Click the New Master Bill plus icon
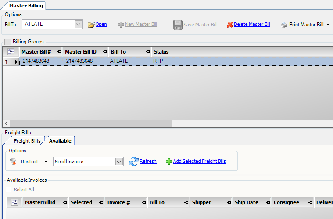 121,25
